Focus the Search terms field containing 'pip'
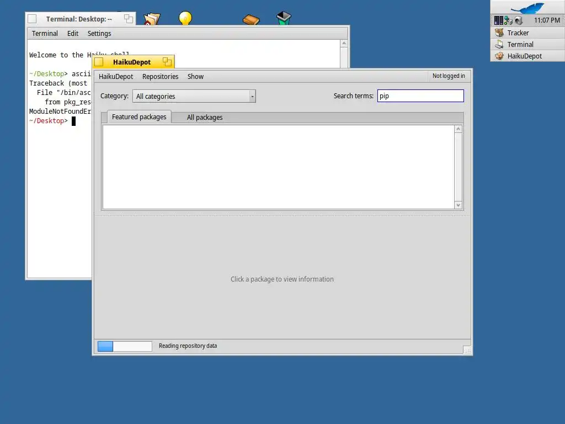 click(x=420, y=96)
